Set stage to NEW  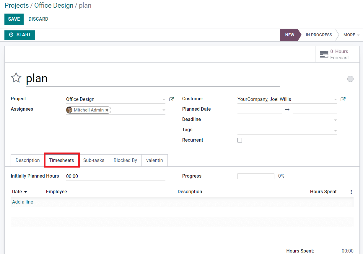pyautogui.click(x=289, y=35)
